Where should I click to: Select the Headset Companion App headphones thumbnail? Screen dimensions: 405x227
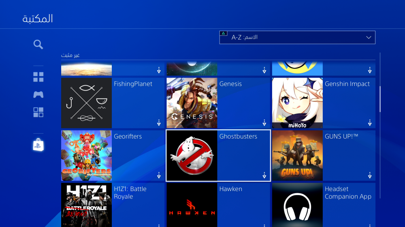coord(297,205)
